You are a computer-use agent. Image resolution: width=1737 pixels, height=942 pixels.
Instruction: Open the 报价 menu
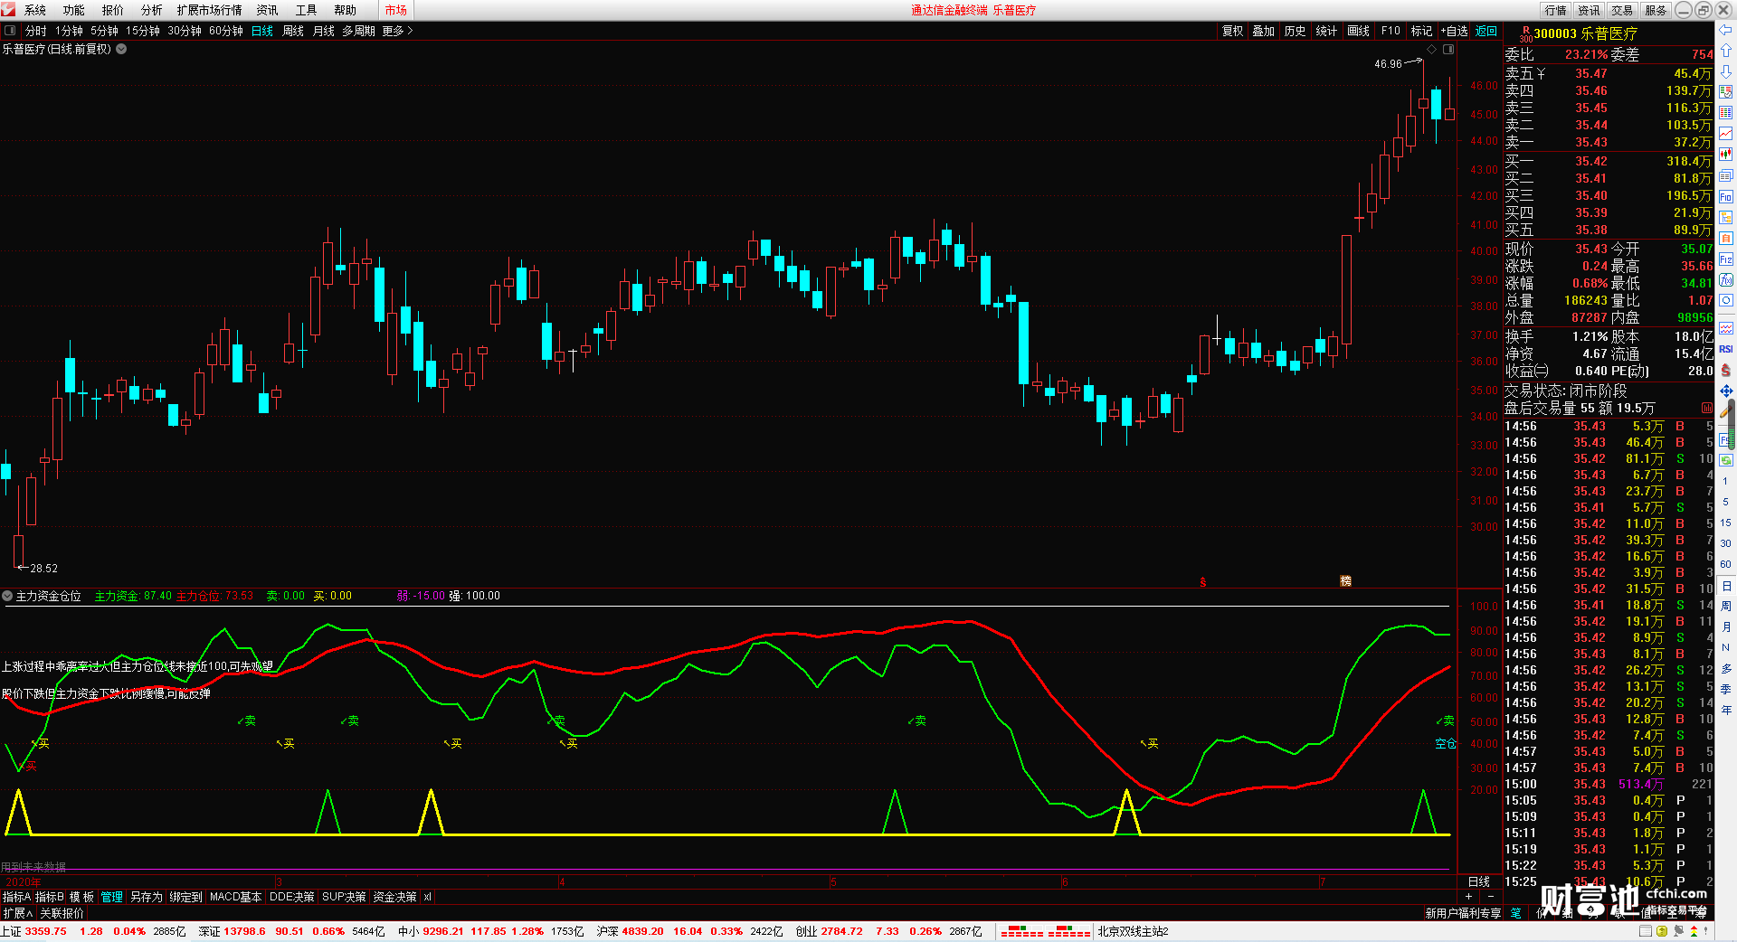coord(112,10)
